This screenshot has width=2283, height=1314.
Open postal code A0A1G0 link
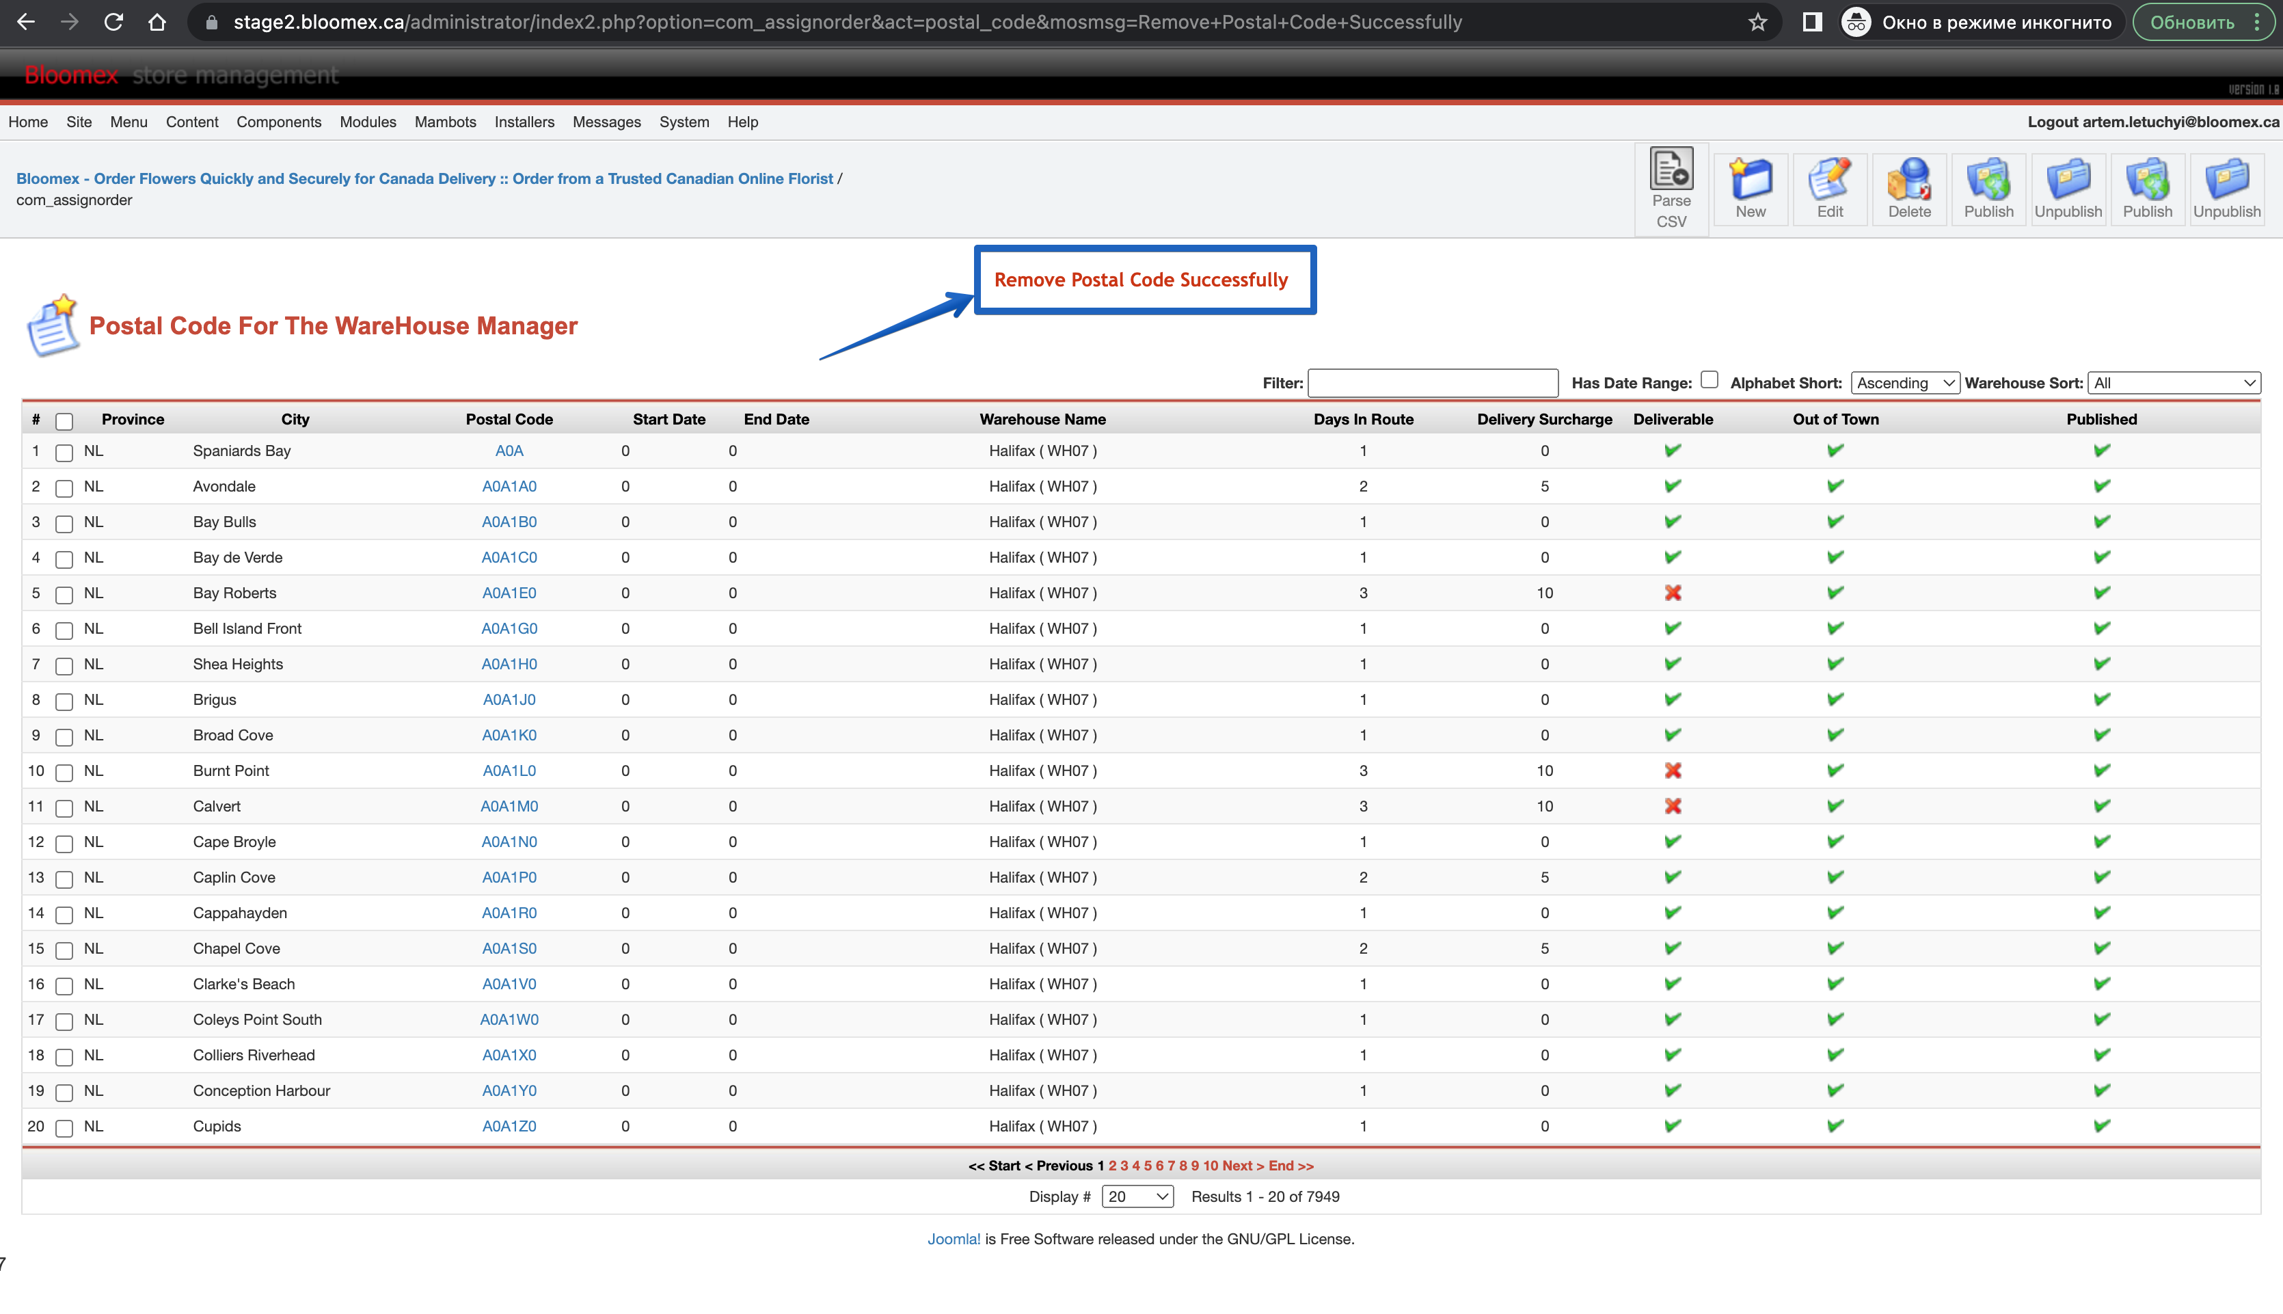click(x=509, y=628)
